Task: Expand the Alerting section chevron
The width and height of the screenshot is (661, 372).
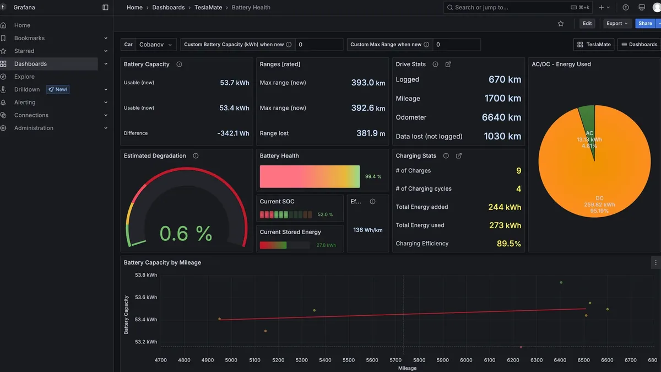Action: (106, 103)
